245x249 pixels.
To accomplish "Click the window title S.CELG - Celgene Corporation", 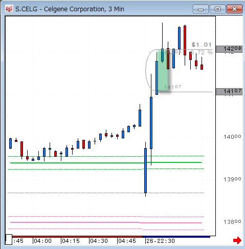I will [x=70, y=9].
